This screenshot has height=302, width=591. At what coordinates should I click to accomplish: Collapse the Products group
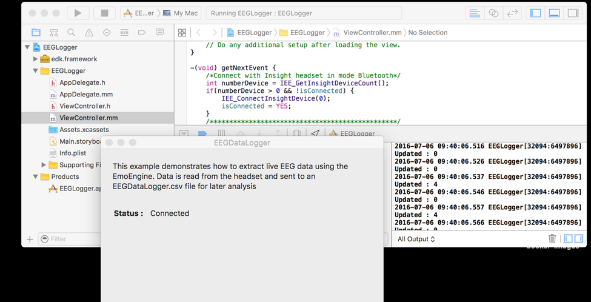coord(35,176)
